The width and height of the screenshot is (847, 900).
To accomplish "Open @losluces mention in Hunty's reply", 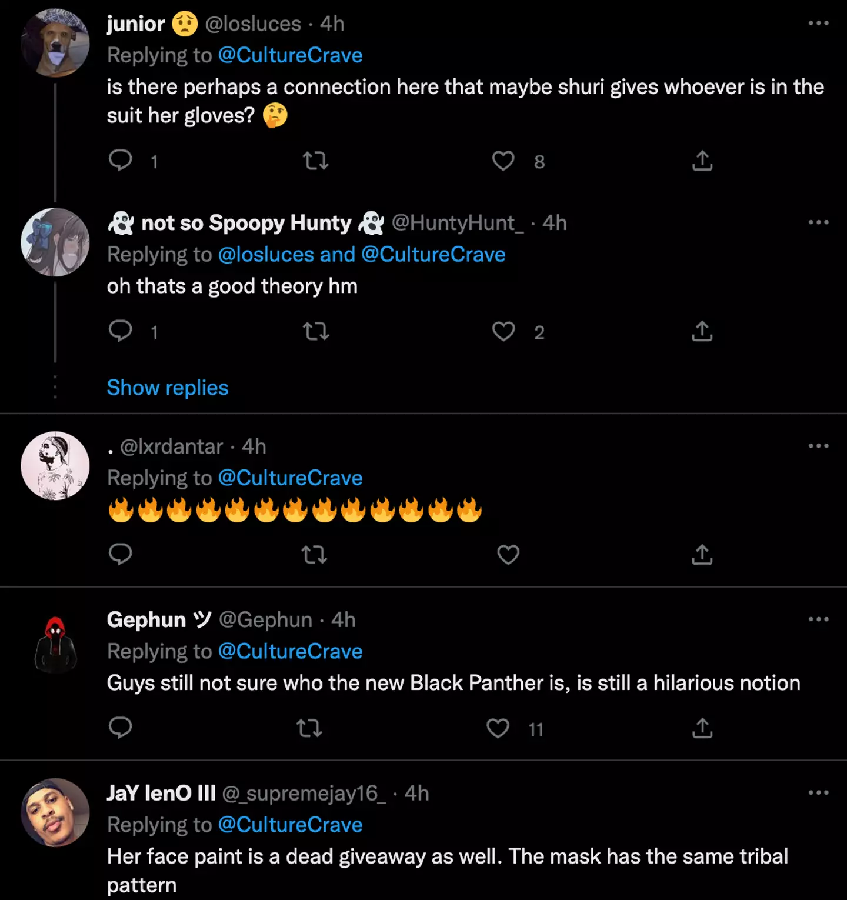I will pyautogui.click(x=266, y=254).
